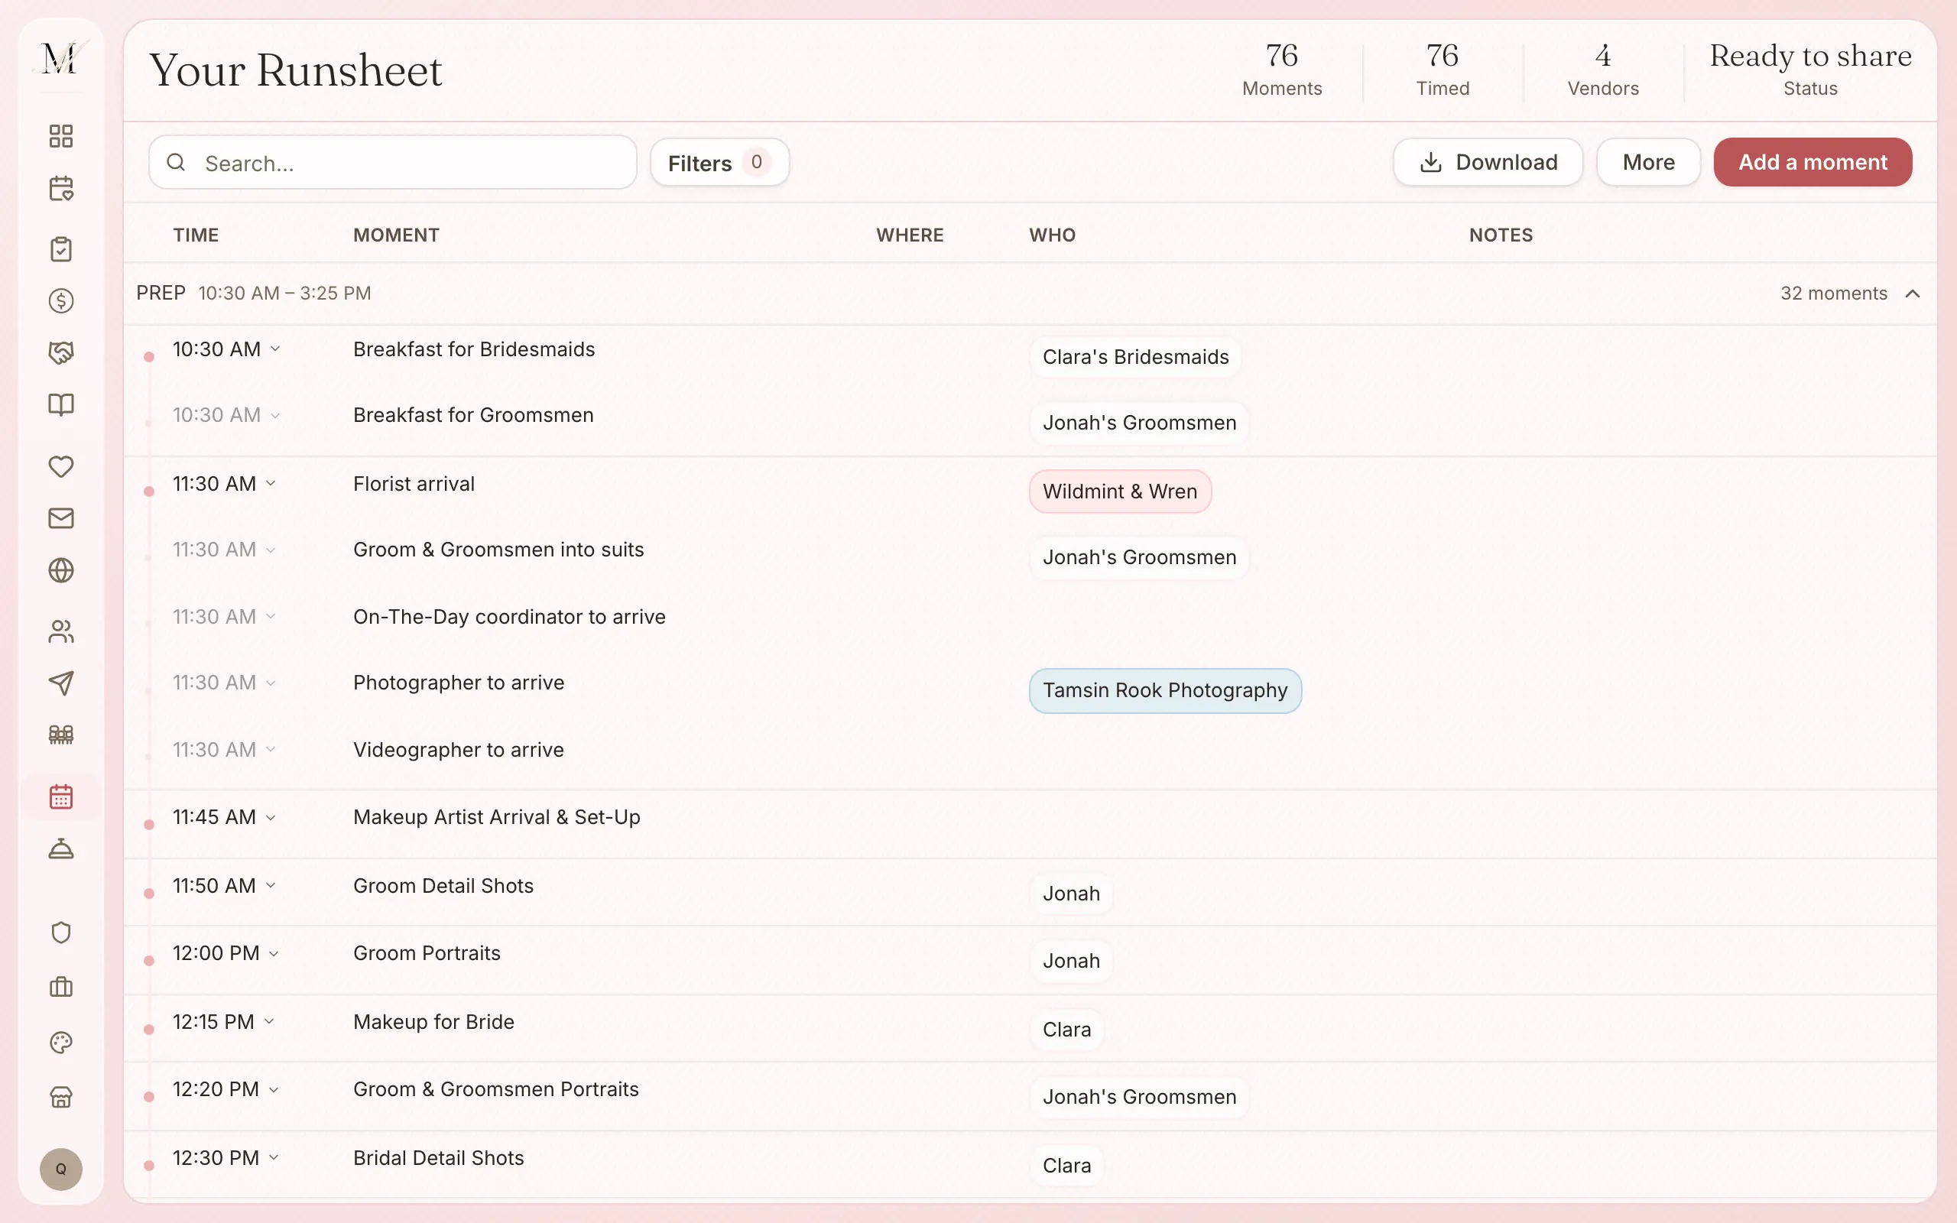Open the globe website icon in sidebar
This screenshot has width=1957, height=1223.
pyautogui.click(x=60, y=570)
